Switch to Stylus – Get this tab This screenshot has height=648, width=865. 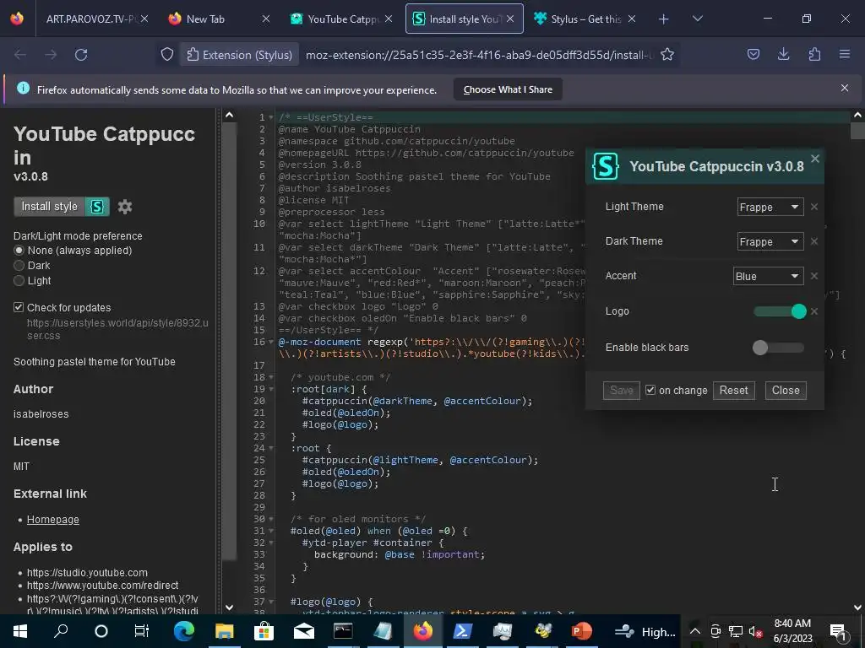pyautogui.click(x=585, y=19)
